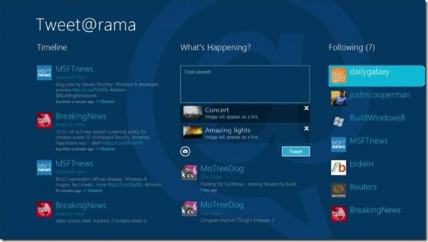The image size is (428, 242).
Task: Open the BreakingNews name on the airport screening tweet
Action: pyautogui.click(x=81, y=116)
